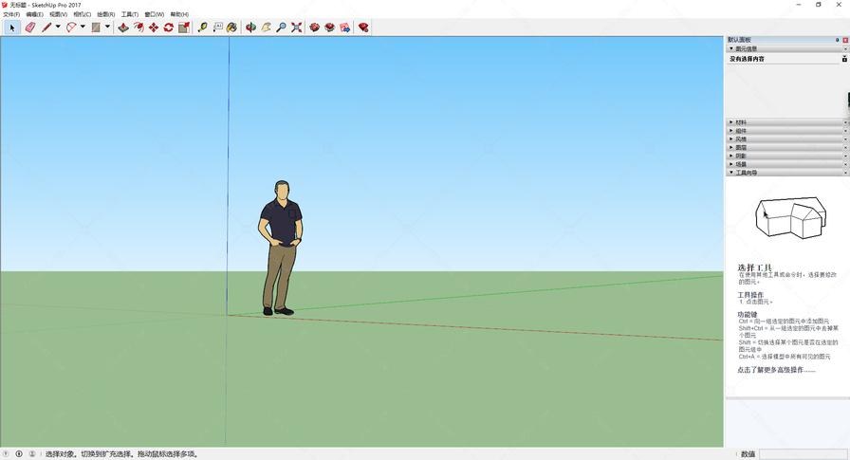Screen dimensions: 850x460
Task: Choose the Rotate tool
Action: coord(169,28)
